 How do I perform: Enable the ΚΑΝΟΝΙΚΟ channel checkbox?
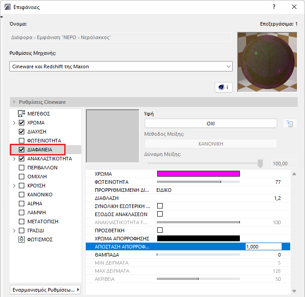pos(22,195)
